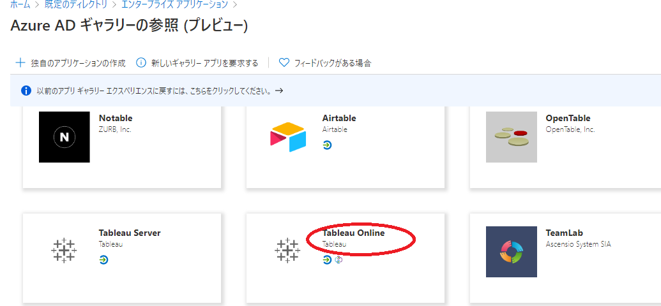
Task: Open the TeamLab logo thumbnail
Action: point(512,252)
